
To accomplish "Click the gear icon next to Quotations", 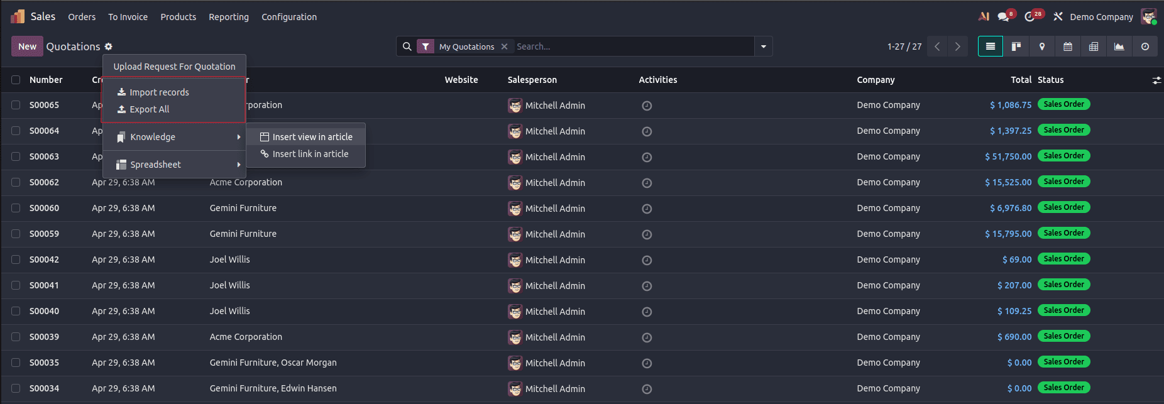I will coord(109,46).
